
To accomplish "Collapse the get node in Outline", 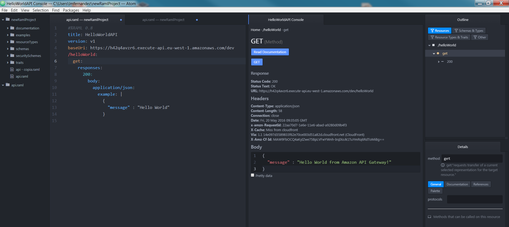I will [434, 54].
